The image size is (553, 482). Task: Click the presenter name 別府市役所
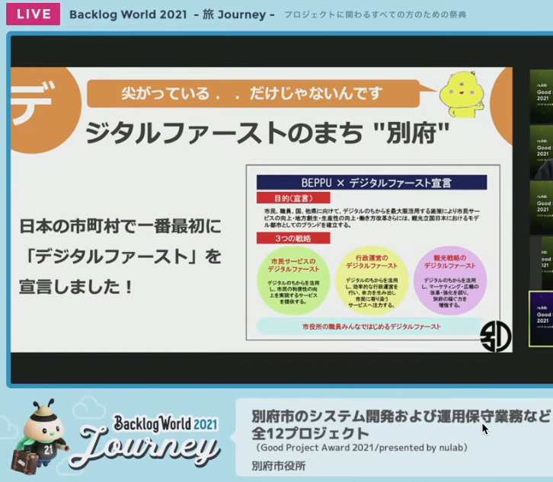point(279,466)
